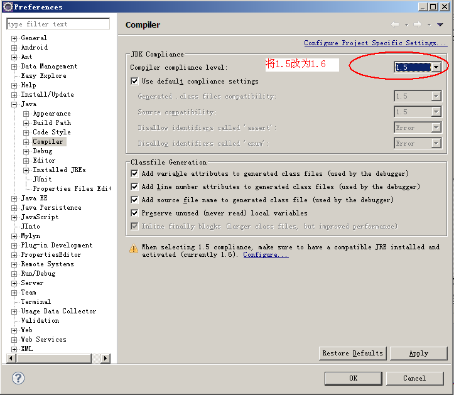Select Usage Data Collector category
454x395 pixels.
click(58, 311)
